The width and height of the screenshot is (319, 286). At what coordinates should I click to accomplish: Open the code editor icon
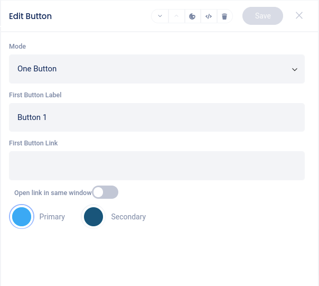point(209,16)
